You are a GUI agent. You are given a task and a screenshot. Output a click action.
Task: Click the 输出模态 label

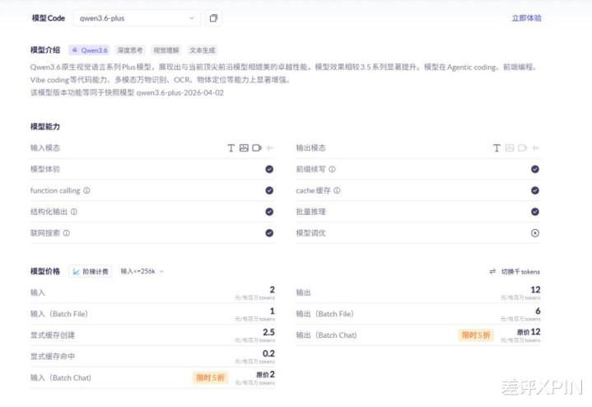click(x=310, y=147)
